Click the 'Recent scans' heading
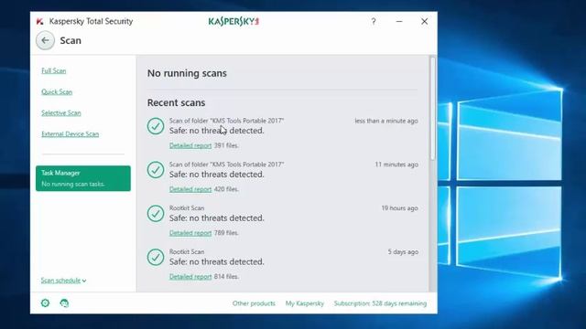Image resolution: width=586 pixels, height=329 pixels. tap(176, 102)
